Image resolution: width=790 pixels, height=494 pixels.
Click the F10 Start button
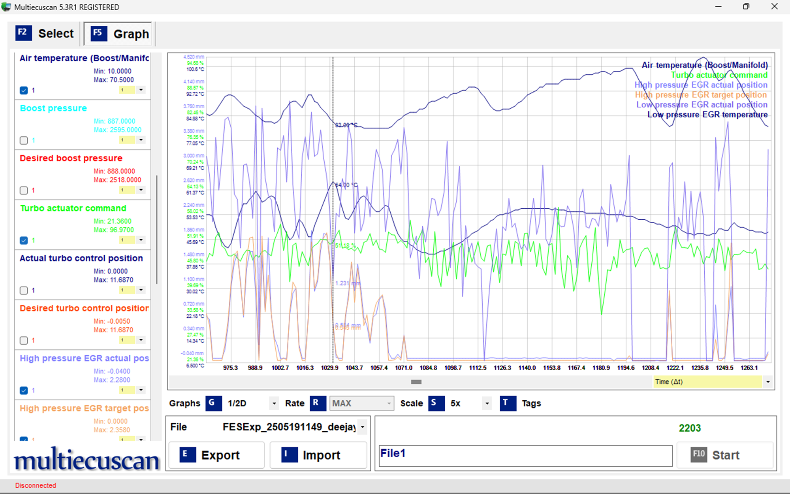tap(725, 455)
